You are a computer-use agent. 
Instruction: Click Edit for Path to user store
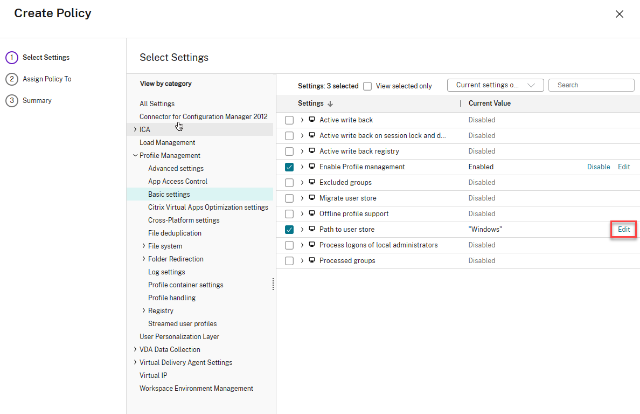[x=624, y=229]
